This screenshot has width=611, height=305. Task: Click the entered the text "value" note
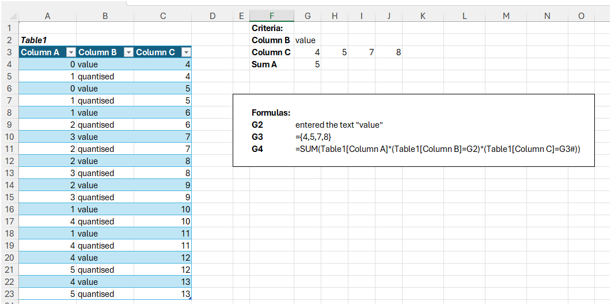pos(339,125)
